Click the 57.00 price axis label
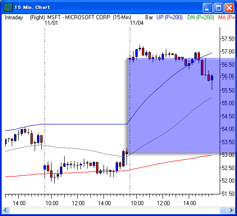This screenshot has width=237, height=216. (228, 52)
